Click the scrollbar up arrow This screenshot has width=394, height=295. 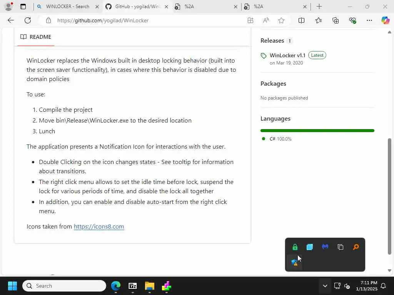389,32
